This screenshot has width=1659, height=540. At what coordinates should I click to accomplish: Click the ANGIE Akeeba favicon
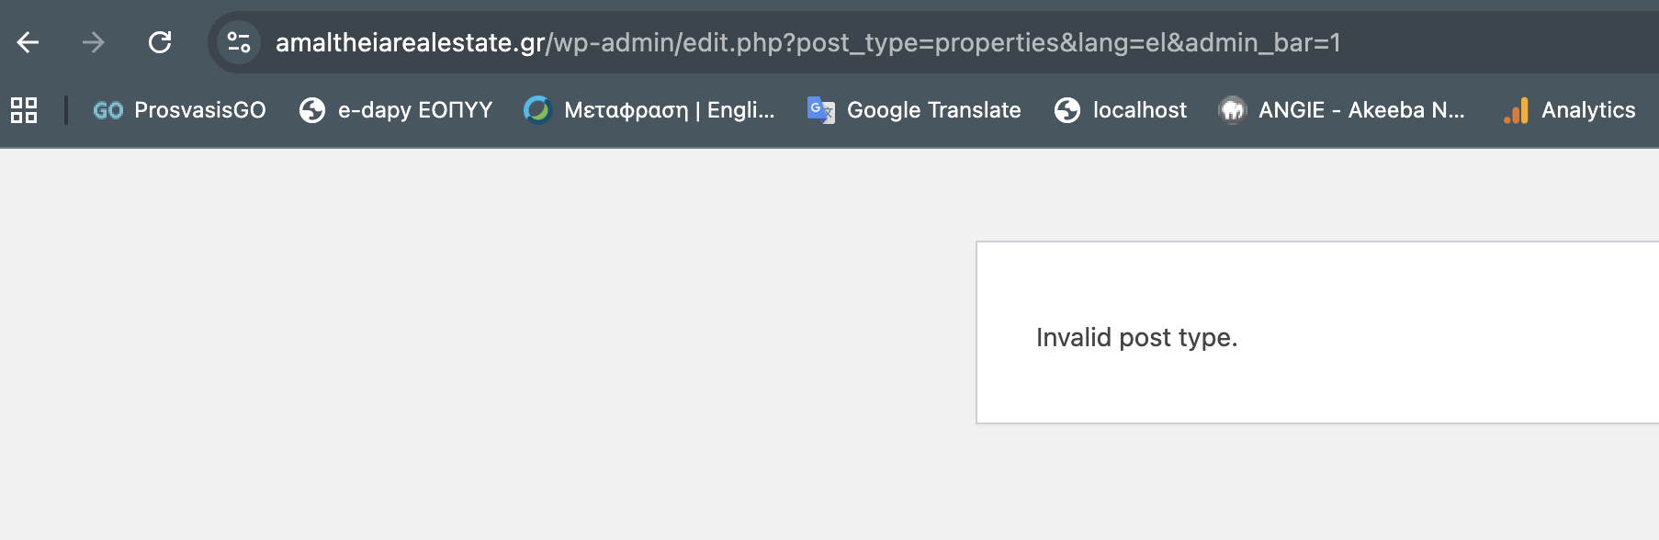1232,110
